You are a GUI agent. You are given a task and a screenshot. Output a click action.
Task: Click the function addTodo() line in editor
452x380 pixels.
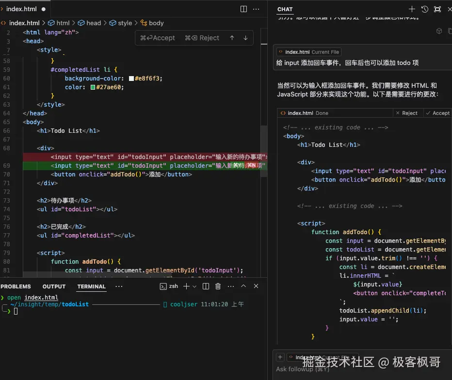pos(86,262)
